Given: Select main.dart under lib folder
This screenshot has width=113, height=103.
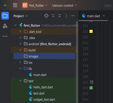Looking at the screenshot, I should (44, 75).
